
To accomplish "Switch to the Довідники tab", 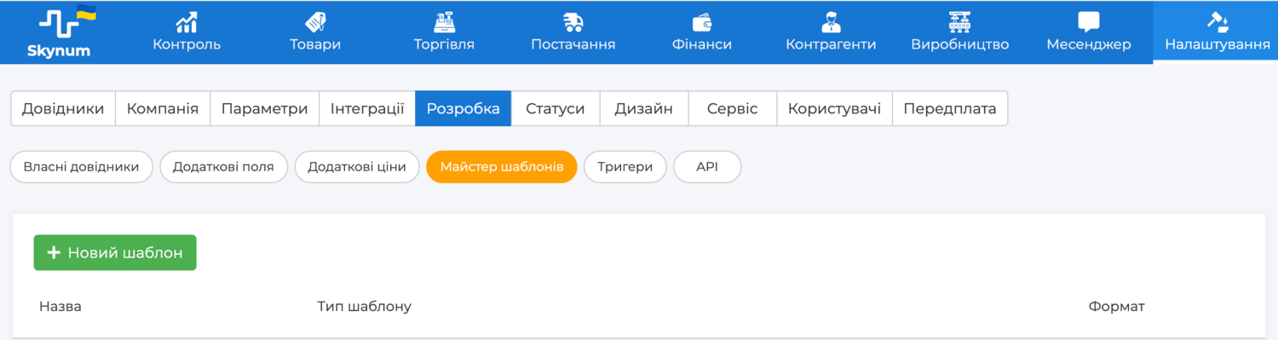I will click(63, 109).
